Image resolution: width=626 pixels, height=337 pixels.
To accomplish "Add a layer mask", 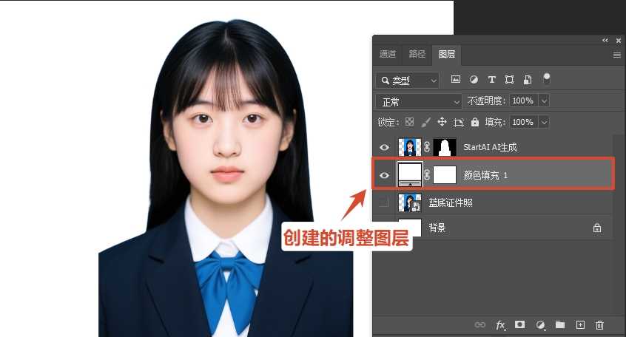I will click(519, 324).
